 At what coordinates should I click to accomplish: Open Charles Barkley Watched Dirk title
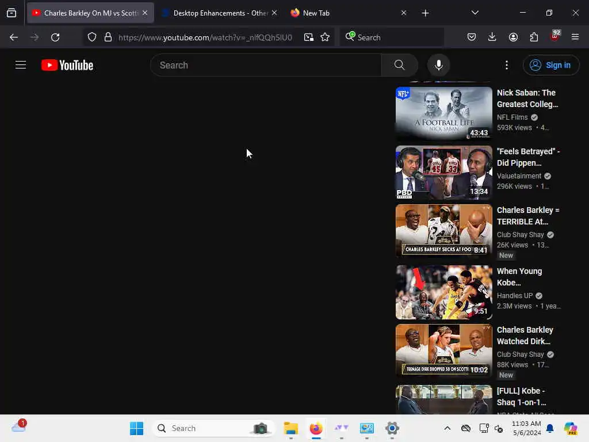[525, 336]
